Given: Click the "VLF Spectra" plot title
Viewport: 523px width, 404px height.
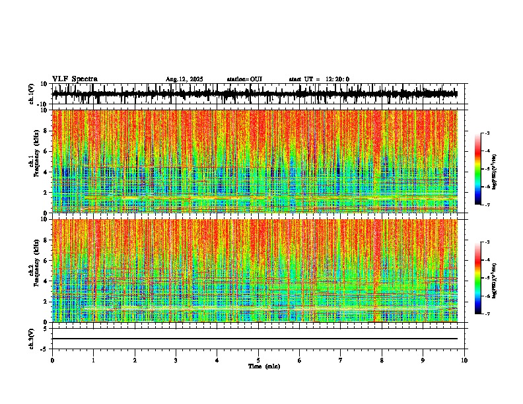Looking at the screenshot, I should (x=75, y=79).
